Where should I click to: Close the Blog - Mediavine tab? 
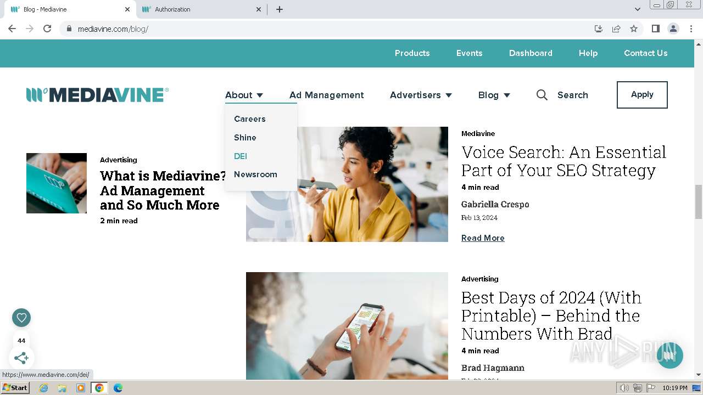[x=127, y=9]
